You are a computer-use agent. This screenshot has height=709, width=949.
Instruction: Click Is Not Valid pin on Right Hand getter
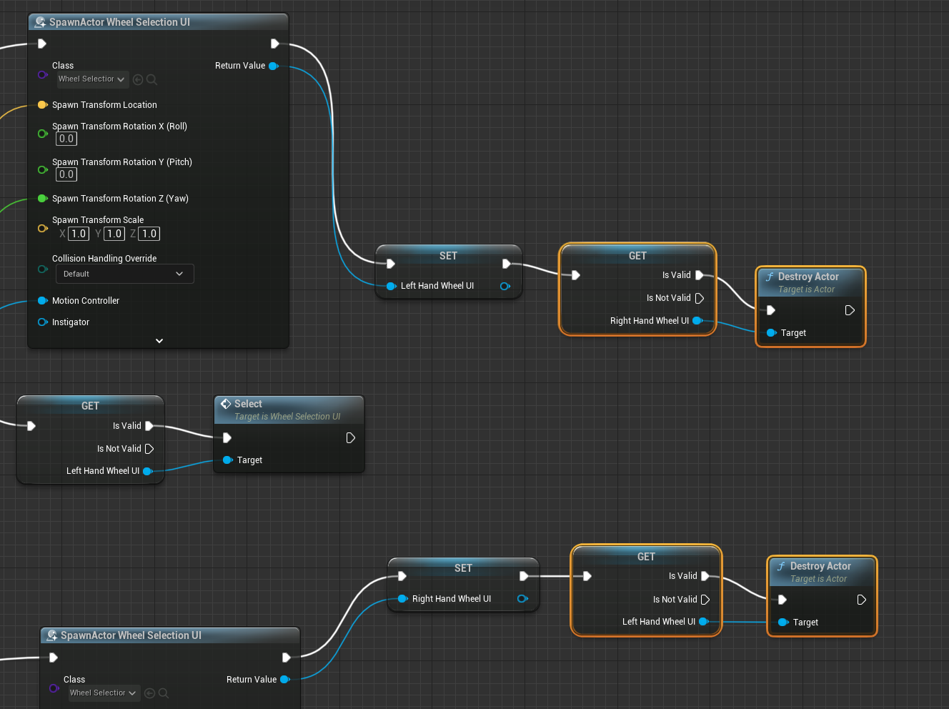click(700, 298)
